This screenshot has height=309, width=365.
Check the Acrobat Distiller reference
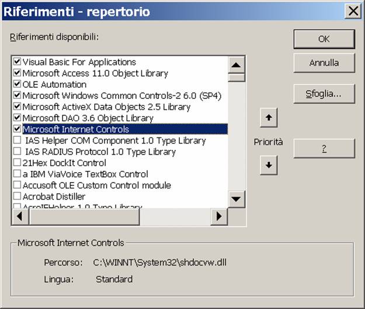pyautogui.click(x=17, y=197)
